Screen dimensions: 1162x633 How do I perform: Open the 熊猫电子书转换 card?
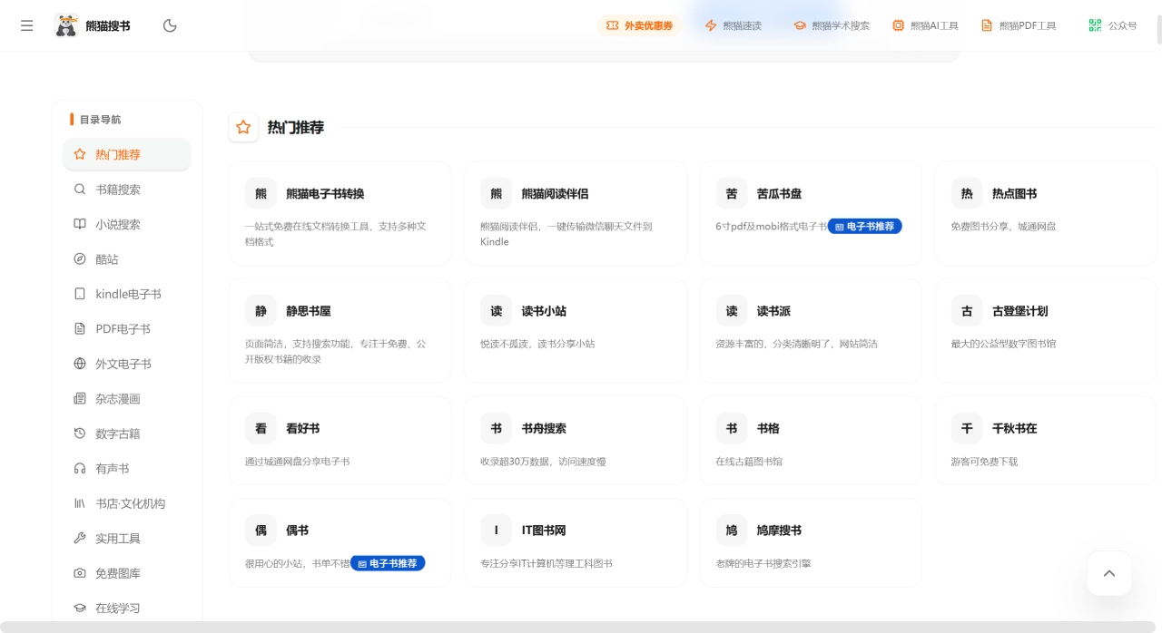340,214
